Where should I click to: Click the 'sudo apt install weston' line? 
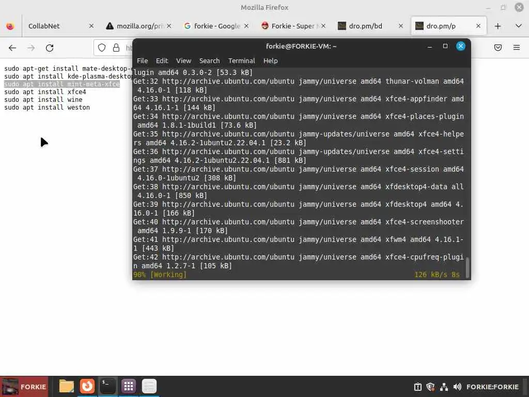click(47, 108)
